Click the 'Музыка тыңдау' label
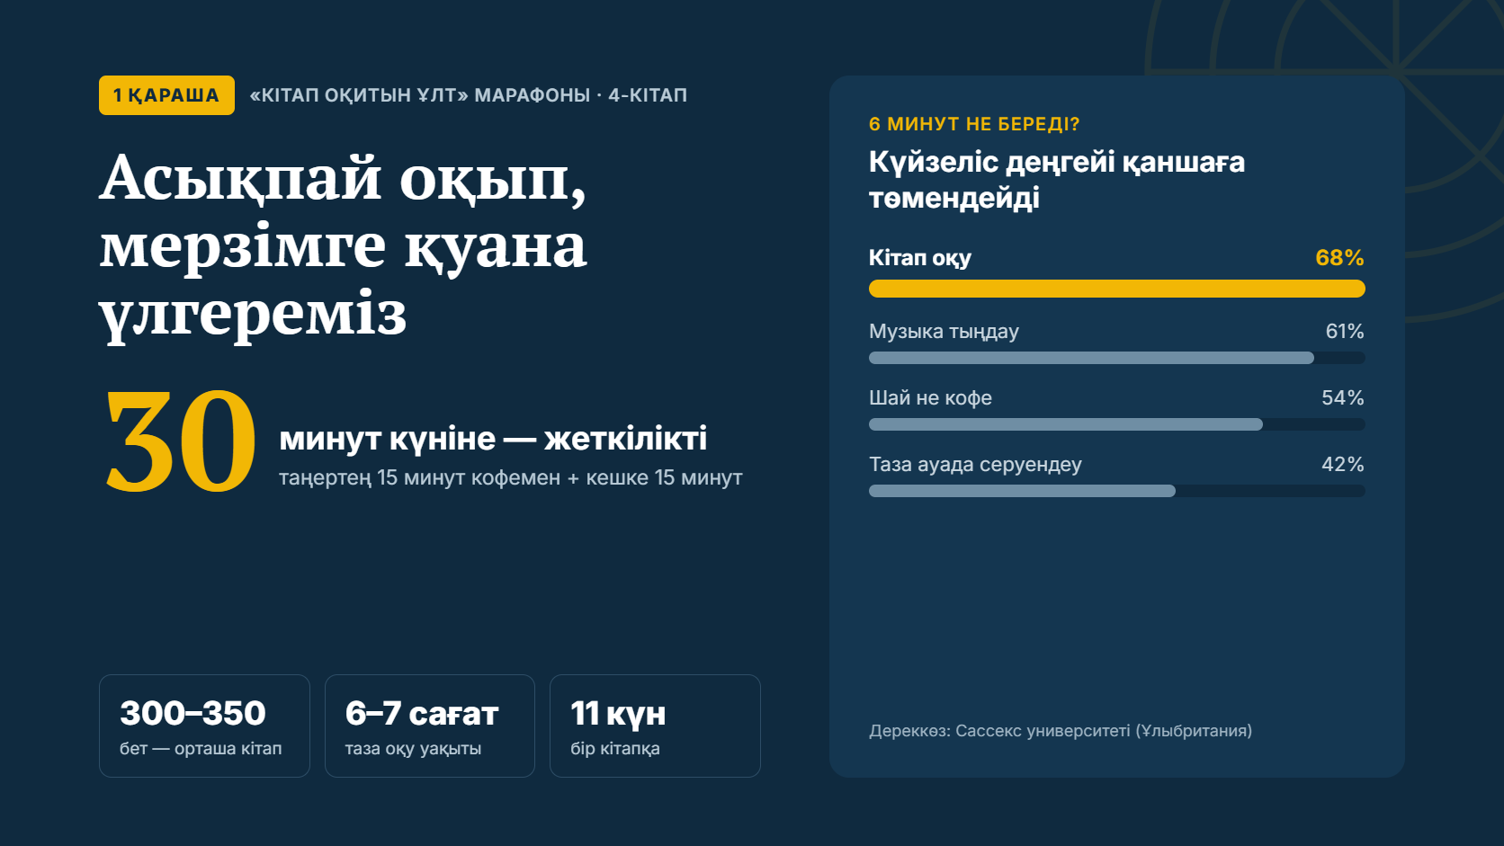 click(x=944, y=332)
